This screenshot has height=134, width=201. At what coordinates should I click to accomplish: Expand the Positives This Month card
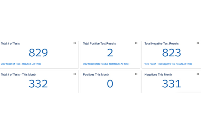136,74
